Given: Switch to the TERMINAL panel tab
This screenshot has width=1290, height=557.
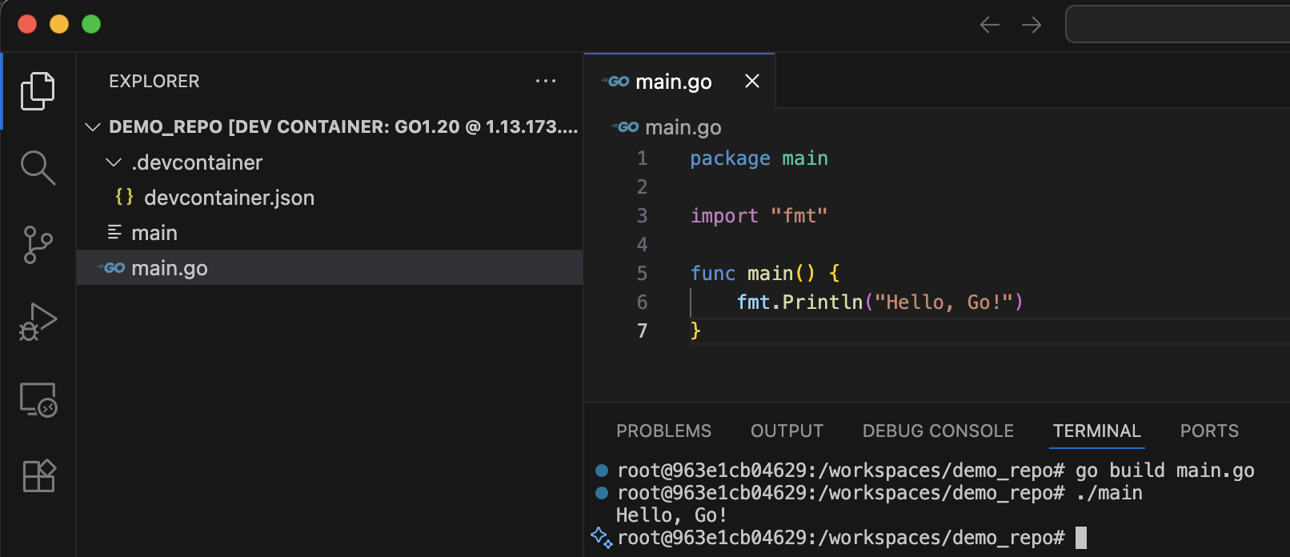Looking at the screenshot, I should pos(1096,431).
